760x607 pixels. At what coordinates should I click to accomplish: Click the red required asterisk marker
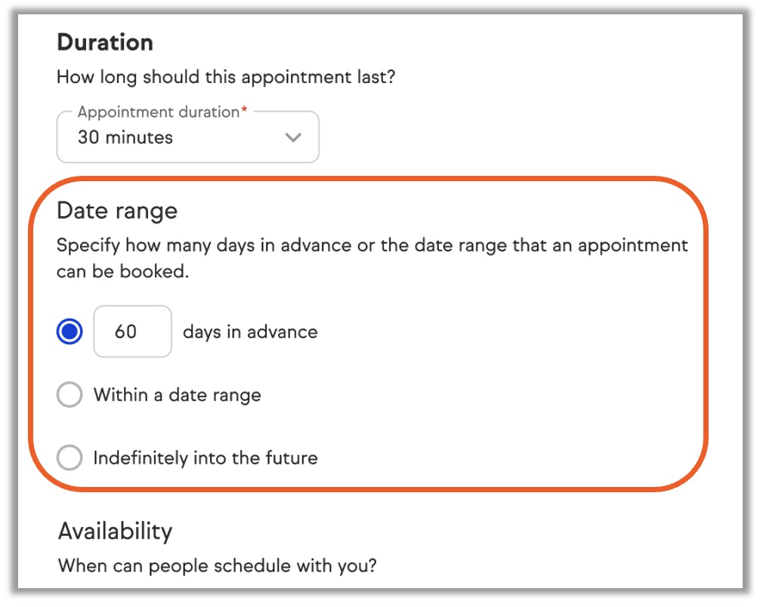[244, 111]
